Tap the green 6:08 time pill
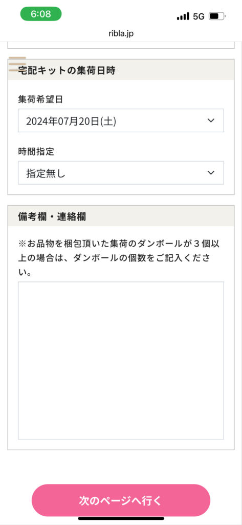This screenshot has height=525, width=242. pyautogui.click(x=41, y=14)
